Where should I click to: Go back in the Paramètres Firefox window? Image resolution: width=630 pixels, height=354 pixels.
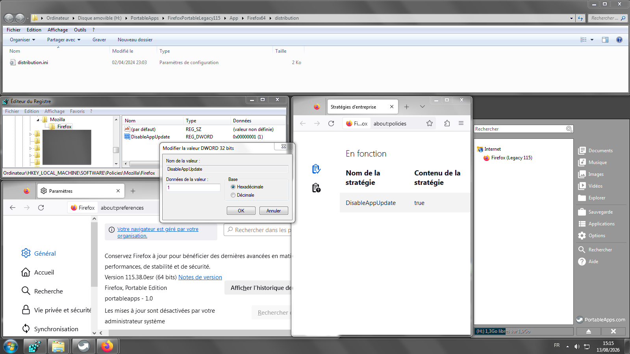pyautogui.click(x=13, y=208)
